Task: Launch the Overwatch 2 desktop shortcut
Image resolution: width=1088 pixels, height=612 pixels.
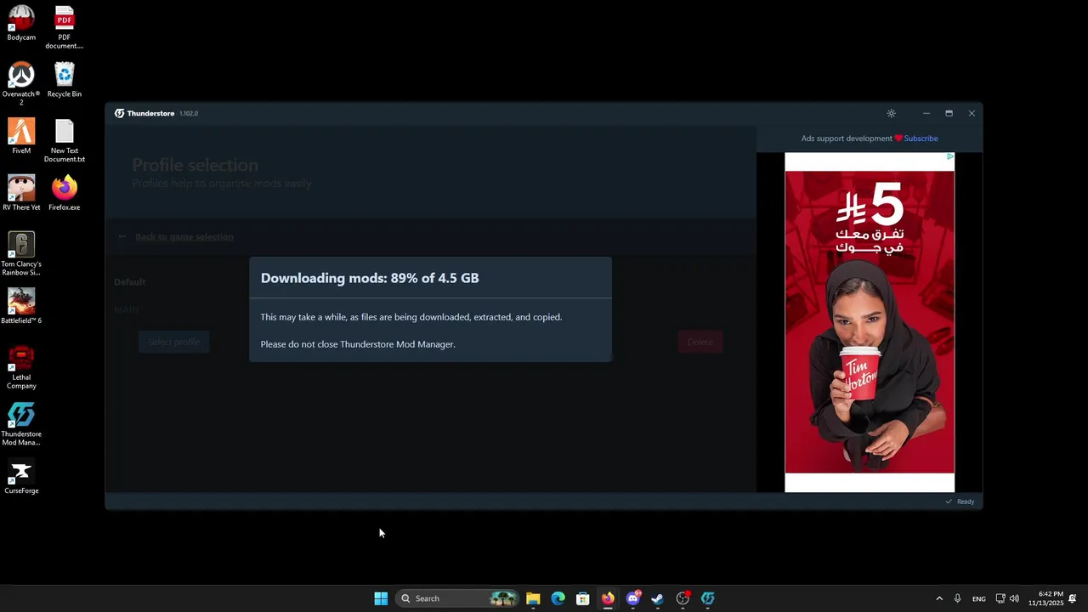Action: click(x=21, y=83)
